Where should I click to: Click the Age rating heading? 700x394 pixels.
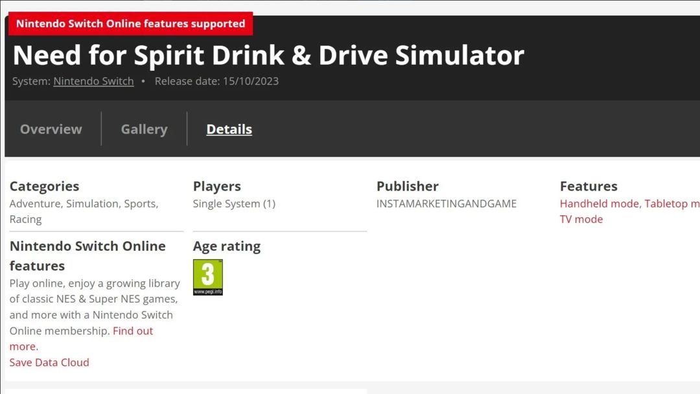point(227,246)
